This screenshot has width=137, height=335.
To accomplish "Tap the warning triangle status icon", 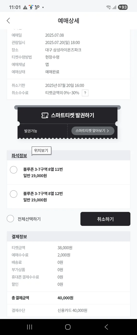I will tap(25, 7).
